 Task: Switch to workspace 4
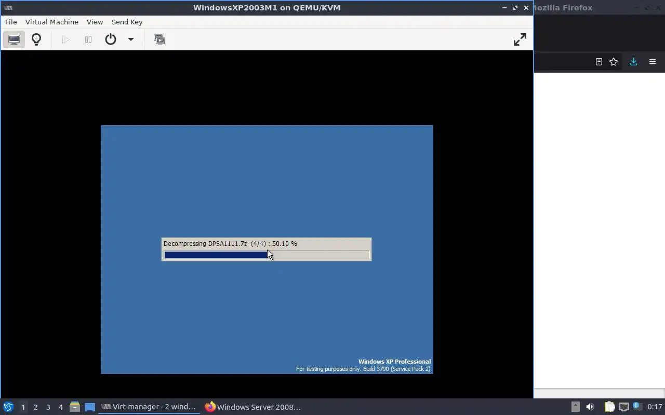coord(60,407)
